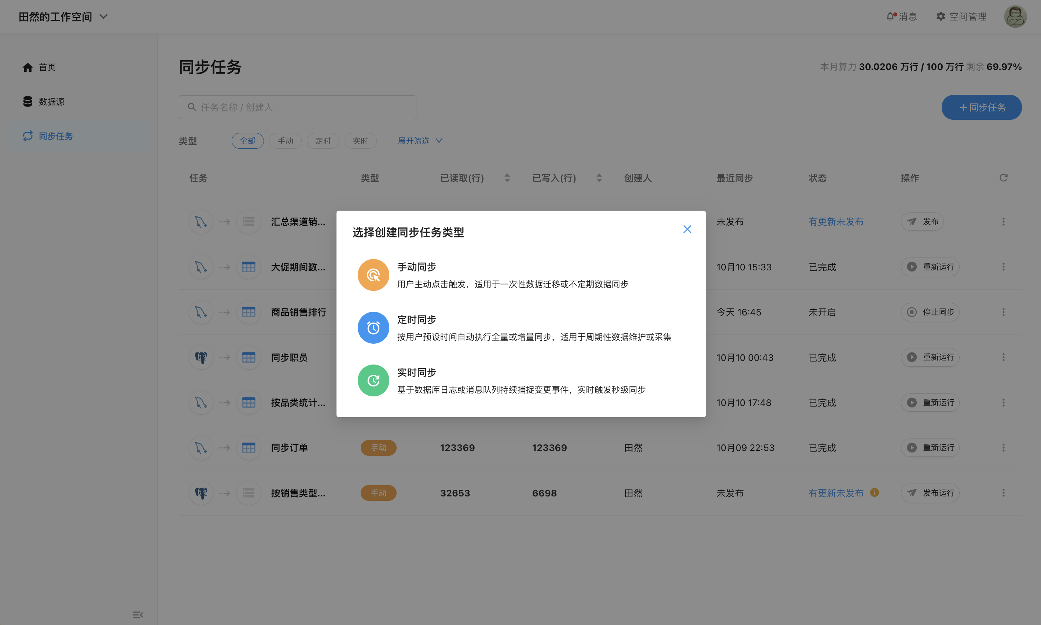Click the space management gear icon

[x=940, y=16]
